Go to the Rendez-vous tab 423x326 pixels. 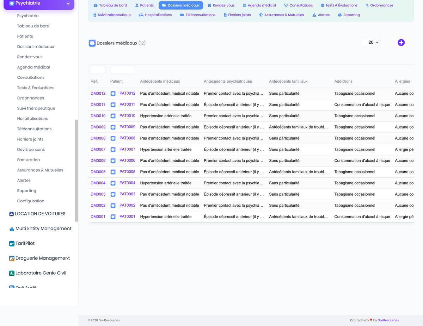point(221,5)
